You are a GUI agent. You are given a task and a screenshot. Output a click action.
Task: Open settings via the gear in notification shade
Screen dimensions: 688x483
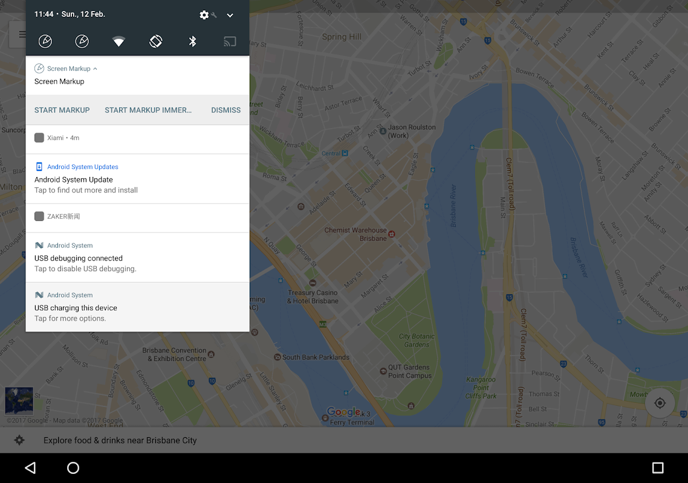tap(204, 14)
